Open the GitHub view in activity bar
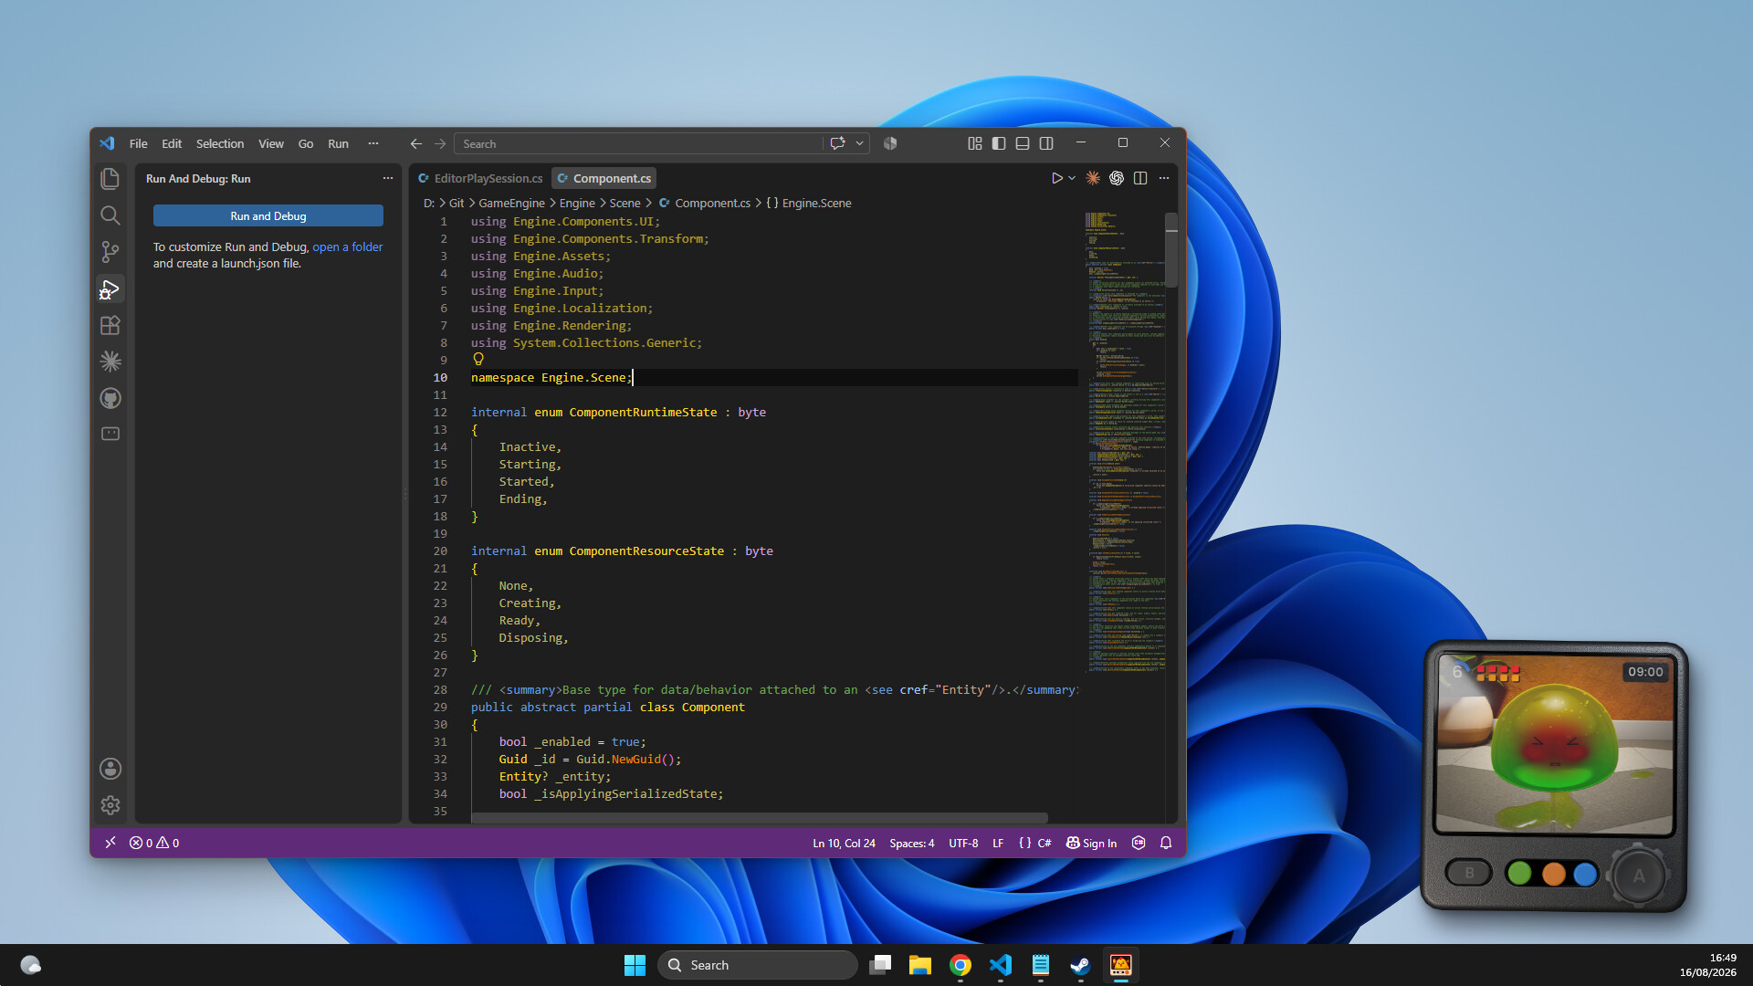This screenshot has width=1753, height=986. coord(110,398)
